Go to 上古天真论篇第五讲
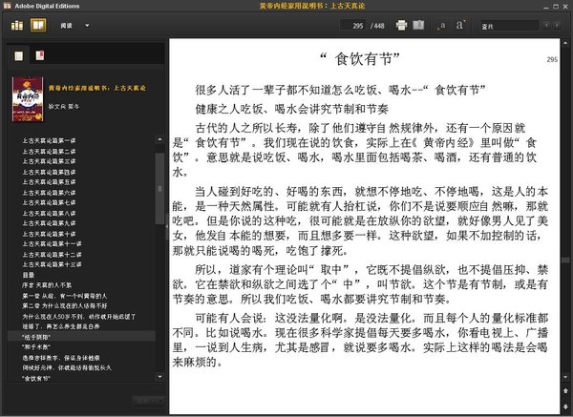Viewport: 573px width, 417px height. [x=49, y=182]
